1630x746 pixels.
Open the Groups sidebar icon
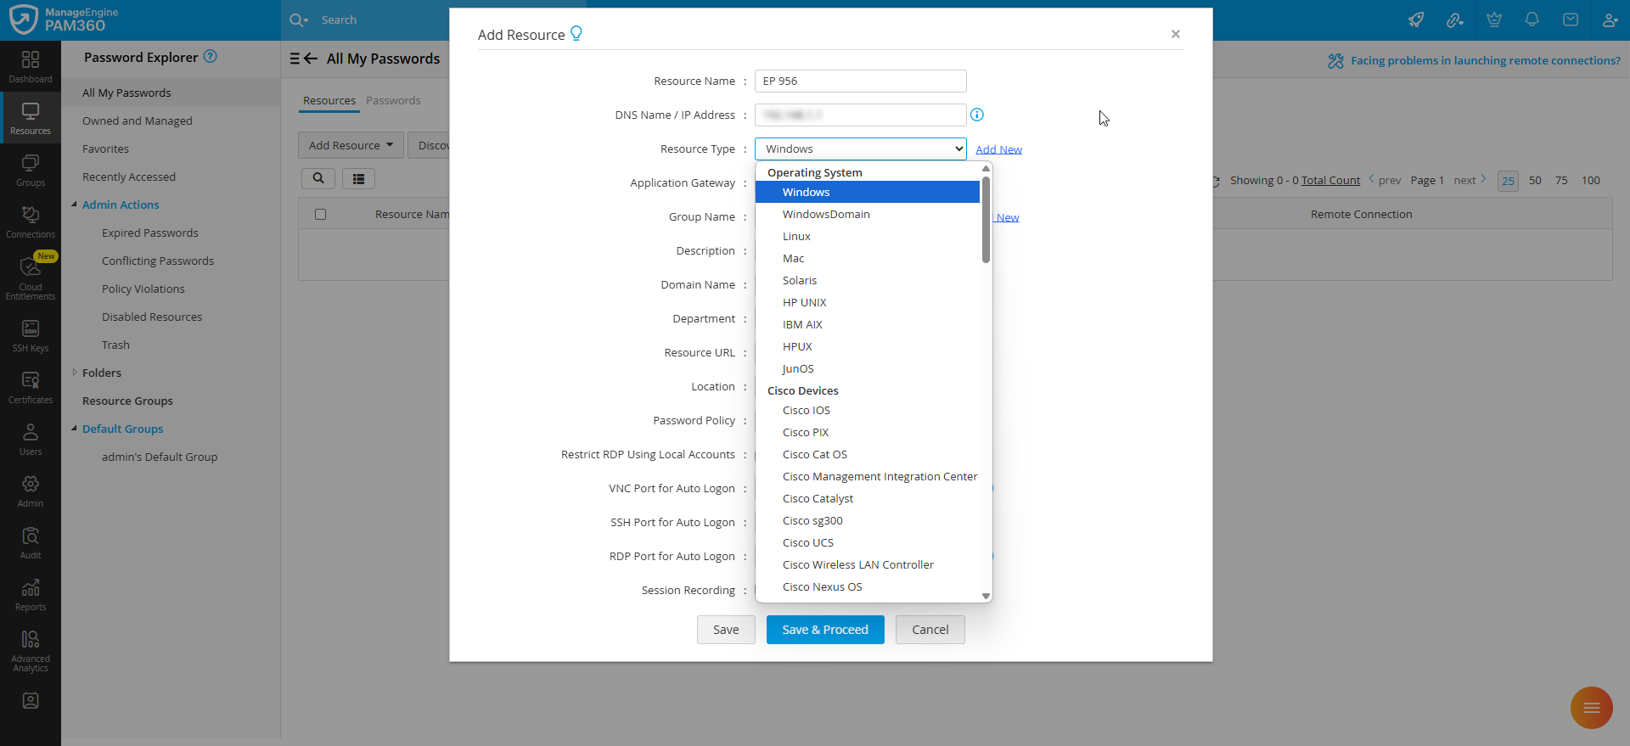coord(31,170)
